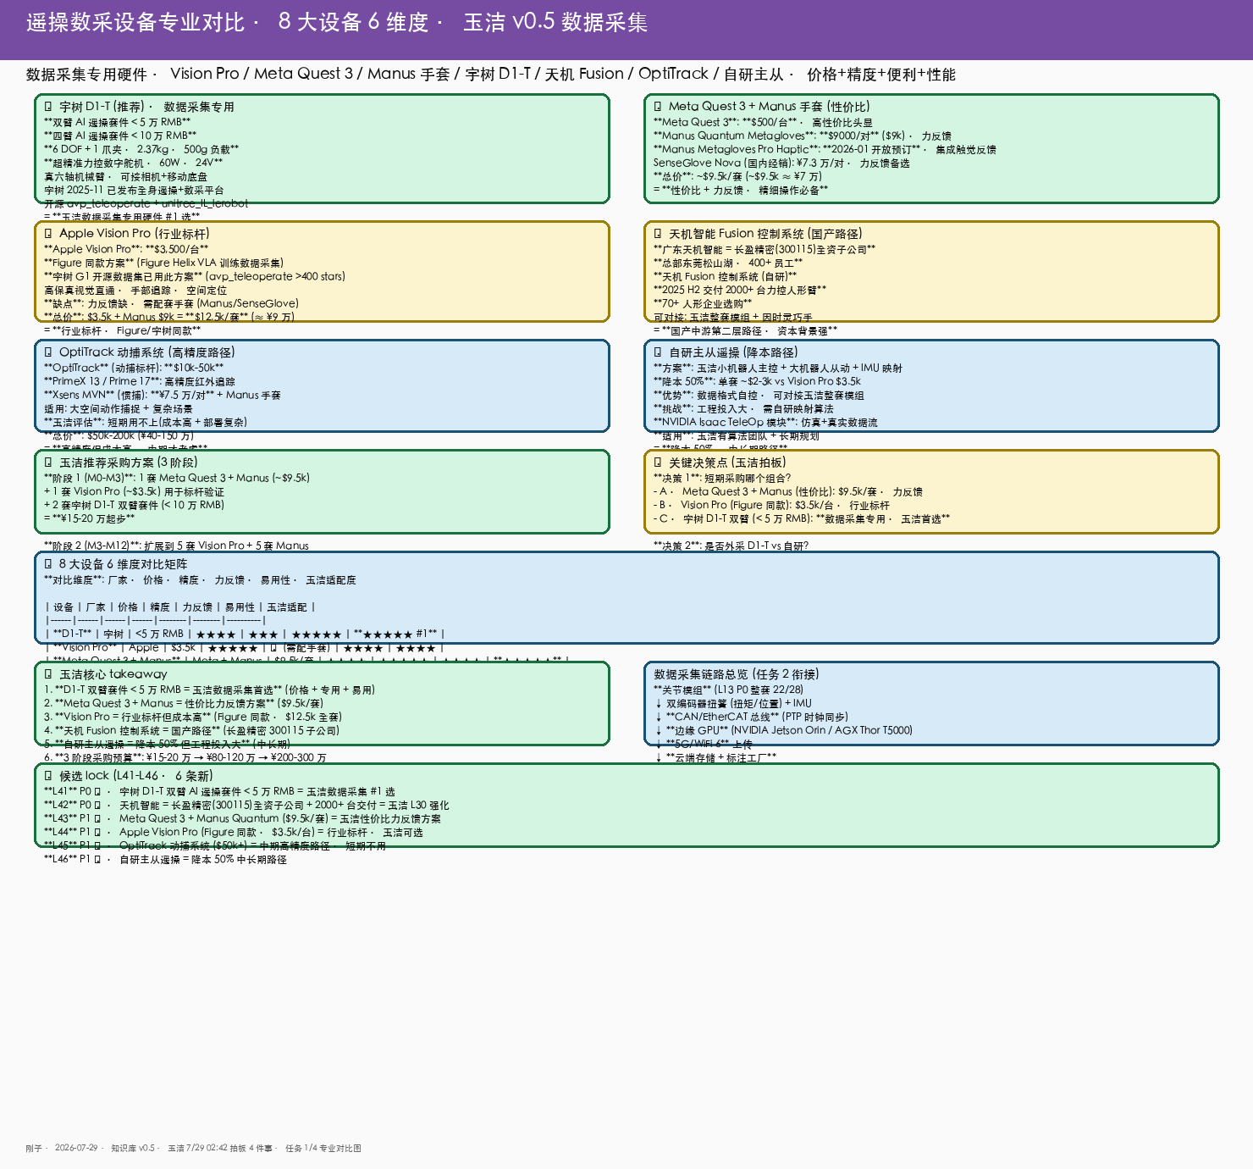Click line "降本 50%: 单套 ~$2-3k"
Image resolution: width=1253 pixels, height=1169 pixels.
click(757, 381)
